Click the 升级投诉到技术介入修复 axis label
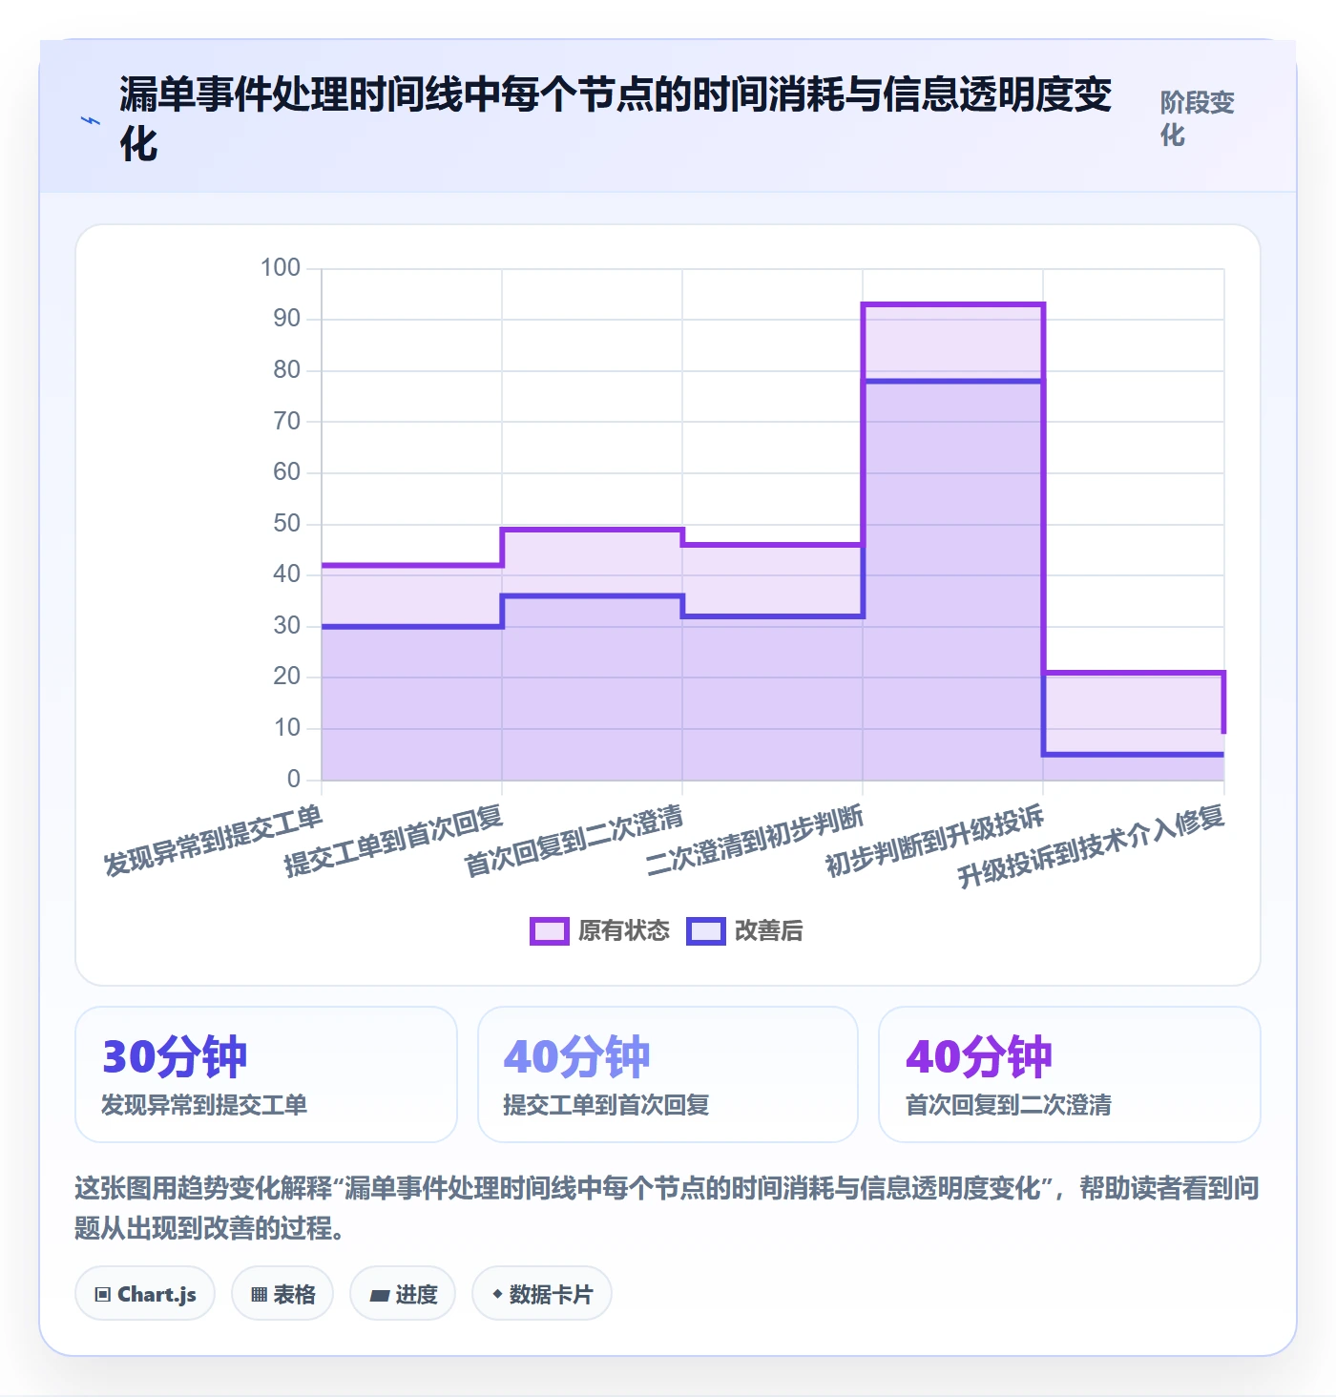Viewport: 1336px width, 1397px height. pyautogui.click(x=1092, y=847)
